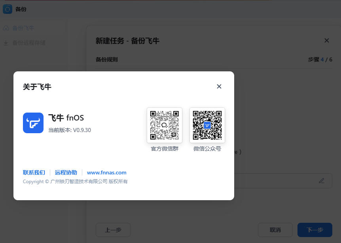The width and height of the screenshot is (341, 243).
Task: Click the 官方微信群 QR code
Action: pyautogui.click(x=164, y=125)
